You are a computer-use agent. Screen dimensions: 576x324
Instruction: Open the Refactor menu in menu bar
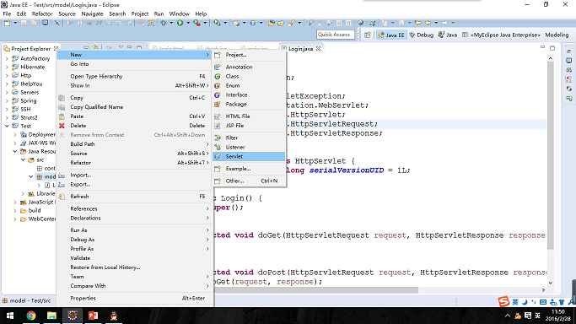tap(42, 14)
